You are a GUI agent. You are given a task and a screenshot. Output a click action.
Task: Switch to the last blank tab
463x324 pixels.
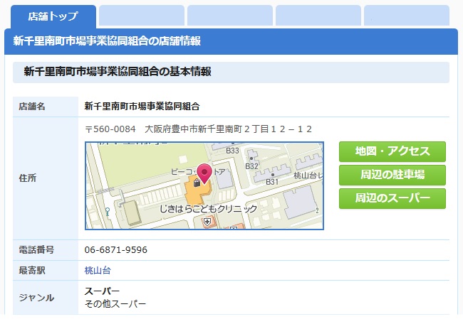[x=406, y=16]
